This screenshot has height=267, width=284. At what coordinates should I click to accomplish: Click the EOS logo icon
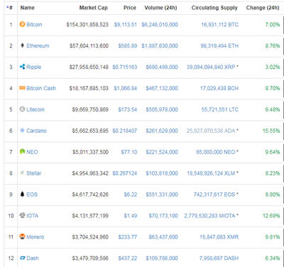pos(22,194)
